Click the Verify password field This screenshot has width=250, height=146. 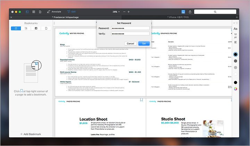point(130,34)
